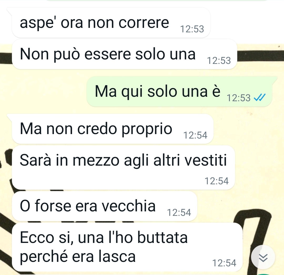Tap the 12:54 timestamp beside "O forse era vecchia"

tap(179, 212)
